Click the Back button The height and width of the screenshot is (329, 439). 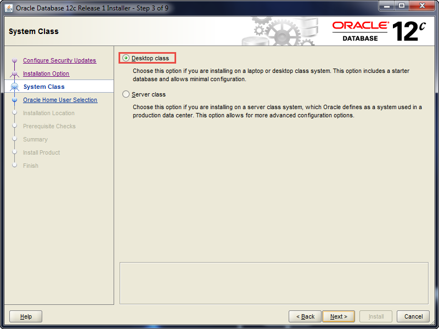[x=305, y=316]
